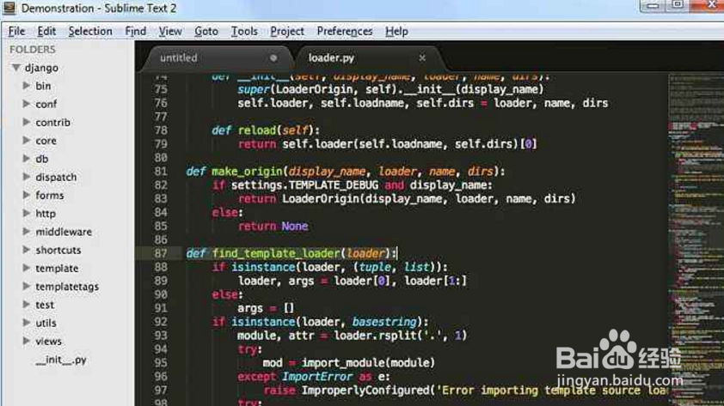The height and width of the screenshot is (406, 724).
Task: Open the Preferences menu
Action: click(x=345, y=32)
